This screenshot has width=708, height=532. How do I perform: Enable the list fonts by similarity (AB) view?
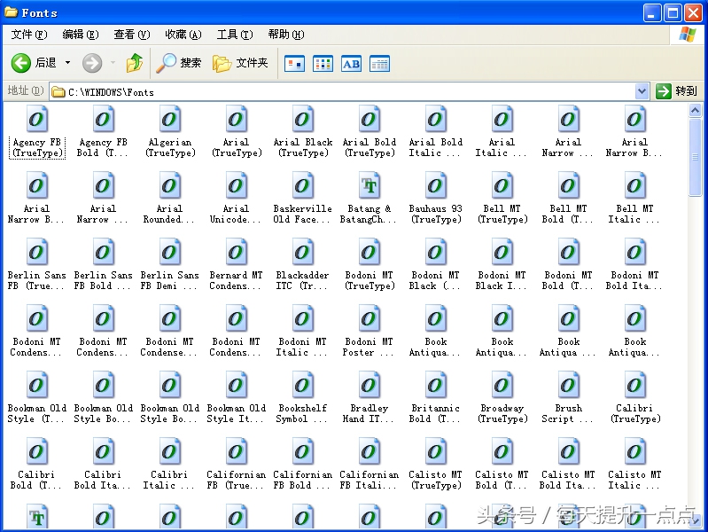pyautogui.click(x=351, y=63)
